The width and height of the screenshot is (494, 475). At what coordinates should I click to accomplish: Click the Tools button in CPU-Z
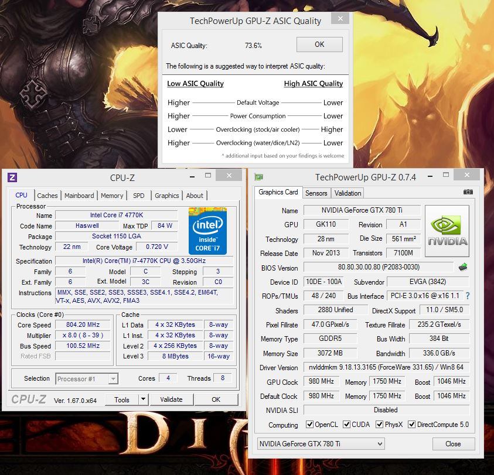point(122,399)
